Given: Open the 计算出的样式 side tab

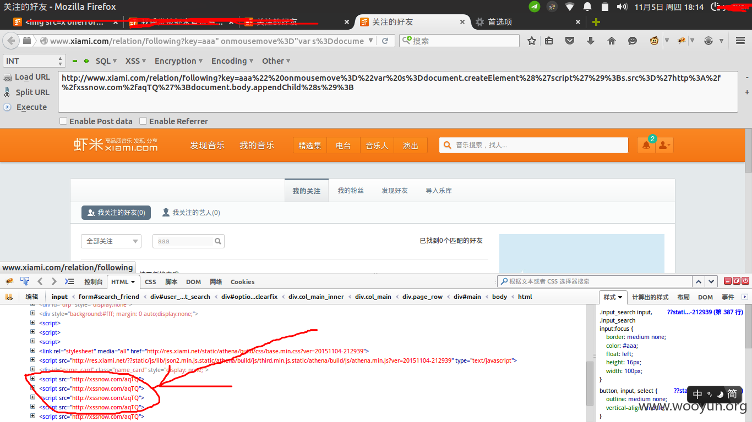Looking at the screenshot, I should click(650, 297).
